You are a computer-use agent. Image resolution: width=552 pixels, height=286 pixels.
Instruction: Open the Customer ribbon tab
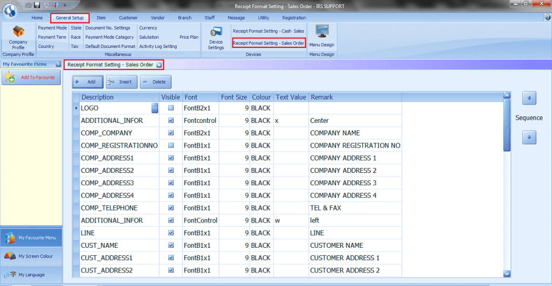[x=128, y=18]
